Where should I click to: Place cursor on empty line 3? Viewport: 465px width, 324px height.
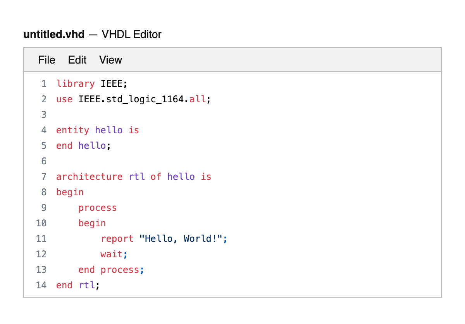pyautogui.click(x=155, y=115)
